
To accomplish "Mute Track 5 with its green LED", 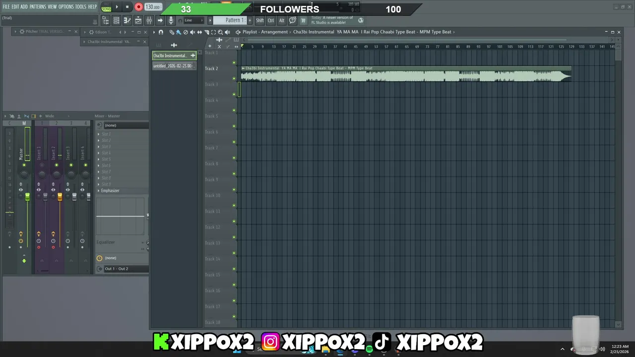I will pyautogui.click(x=234, y=126).
